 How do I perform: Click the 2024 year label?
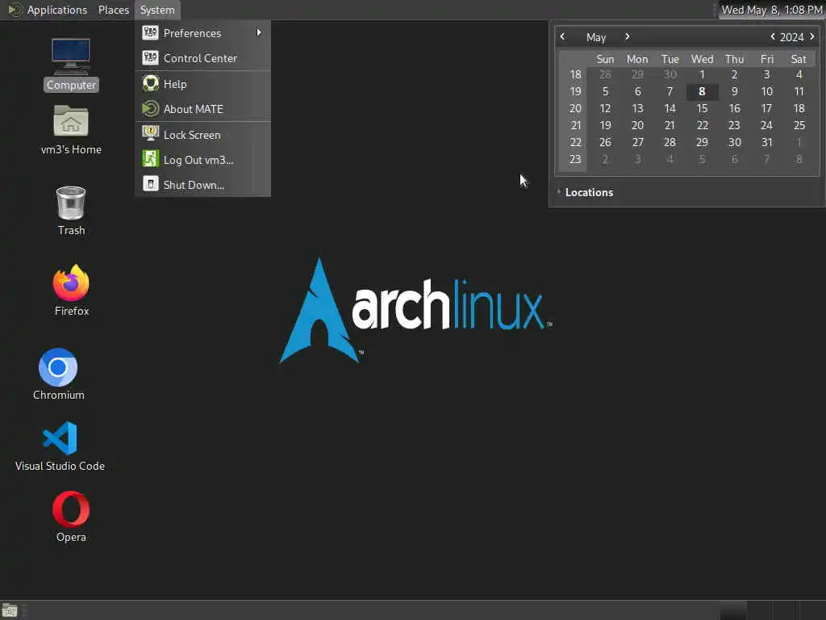tap(791, 37)
